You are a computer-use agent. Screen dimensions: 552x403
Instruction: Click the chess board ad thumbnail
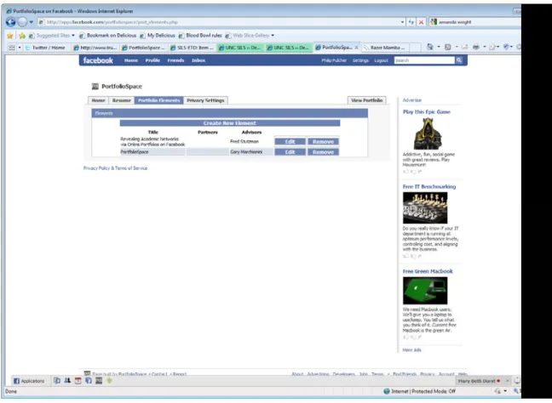point(425,207)
